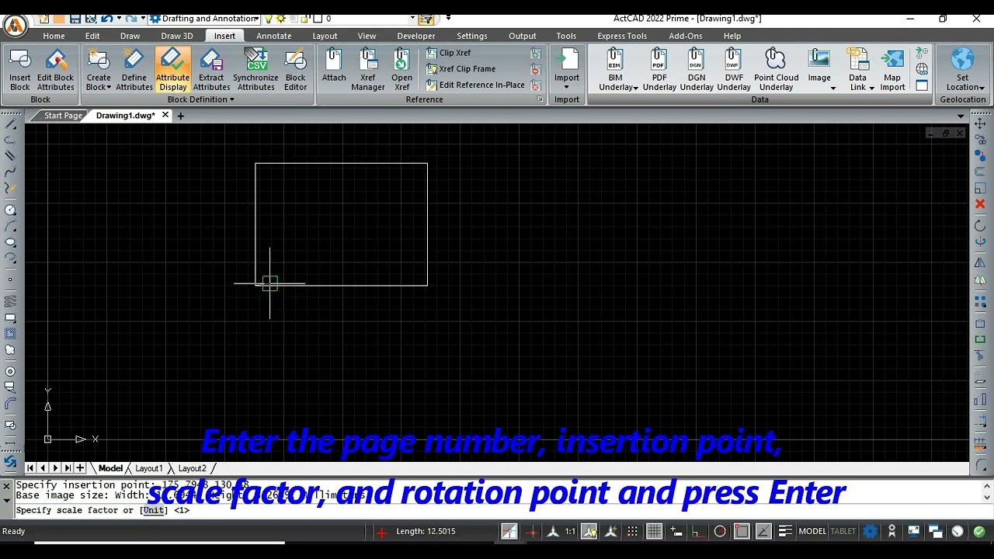
Task: Toggle ortho mode in status bar
Action: [x=698, y=532]
